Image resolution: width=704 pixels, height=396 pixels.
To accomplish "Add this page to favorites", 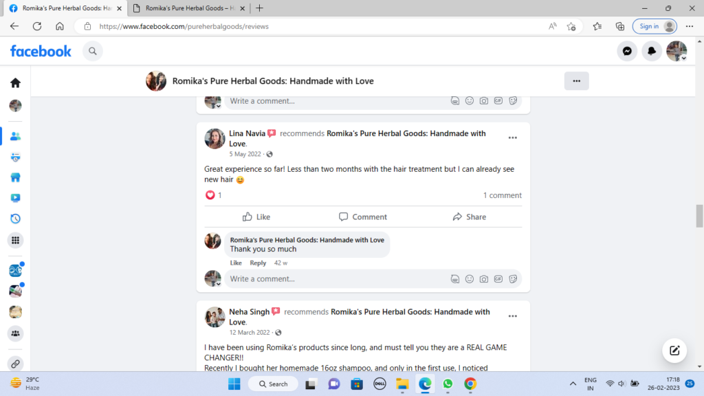I will [571, 27].
